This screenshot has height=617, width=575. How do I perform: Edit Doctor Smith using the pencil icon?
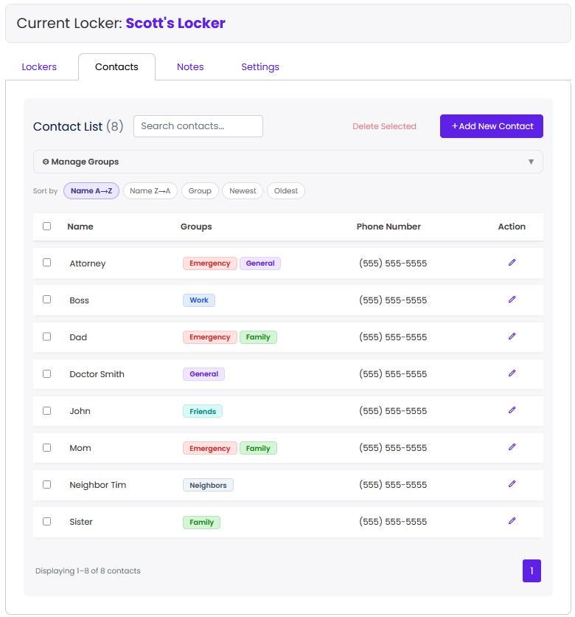(x=512, y=373)
